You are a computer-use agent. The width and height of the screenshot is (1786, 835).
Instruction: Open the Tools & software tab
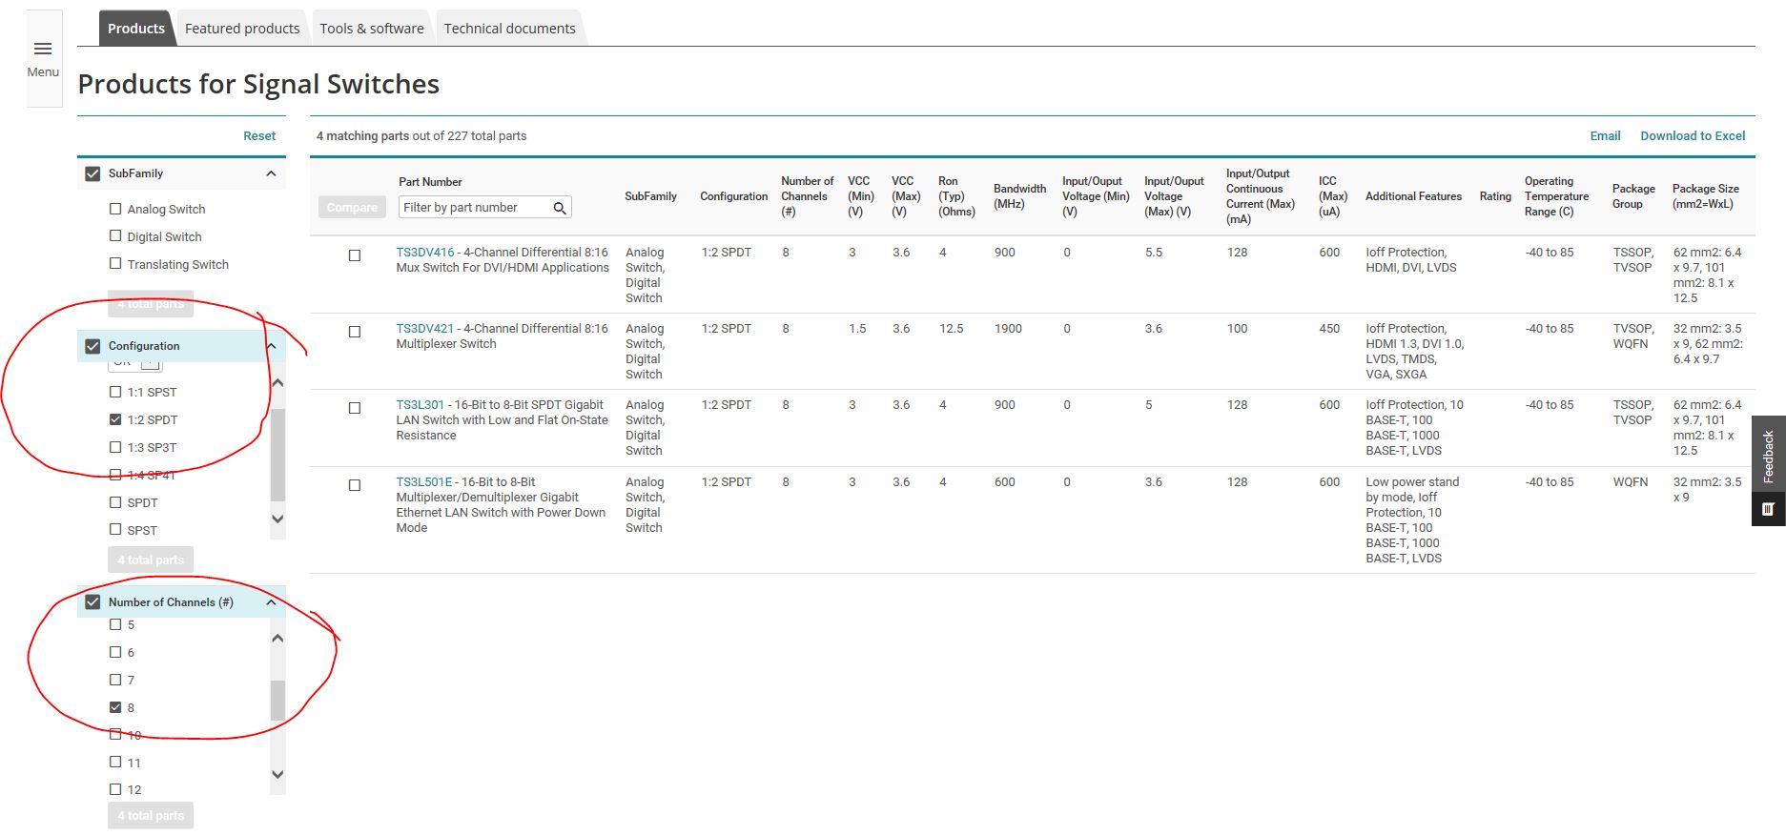(372, 29)
